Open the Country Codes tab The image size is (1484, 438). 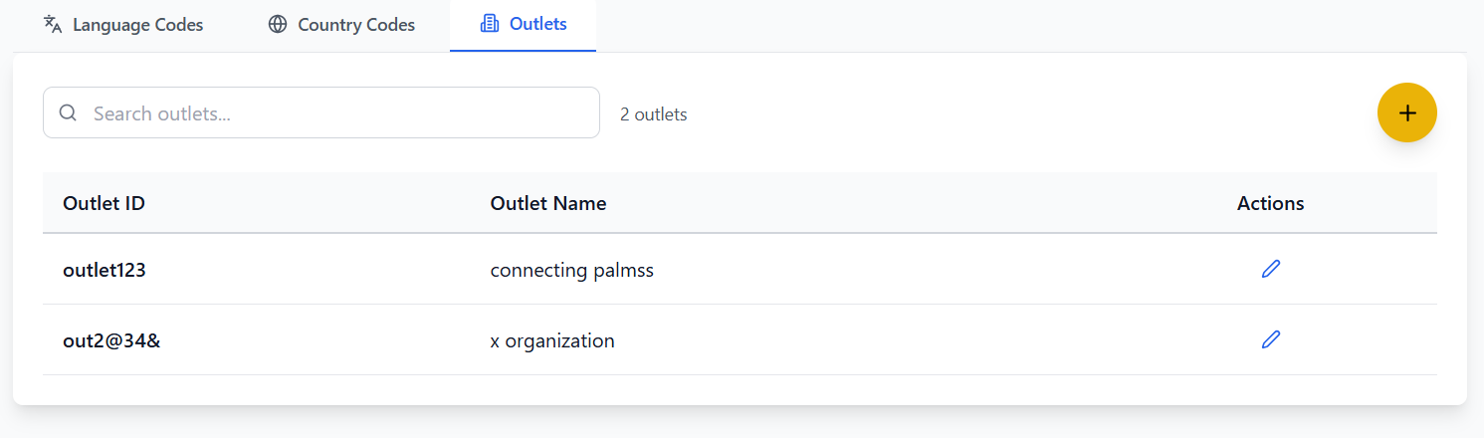coord(355,25)
